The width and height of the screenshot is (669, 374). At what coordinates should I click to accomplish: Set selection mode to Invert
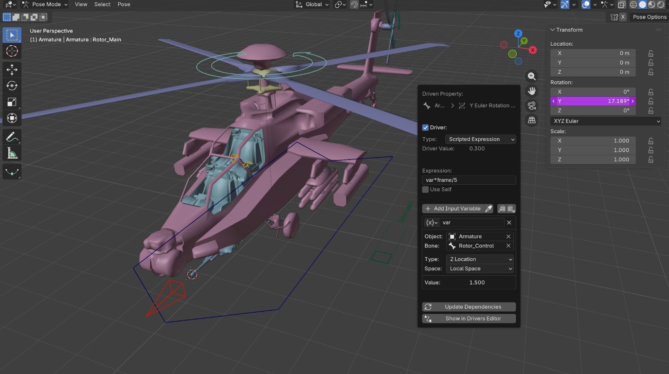pyautogui.click(x=34, y=17)
